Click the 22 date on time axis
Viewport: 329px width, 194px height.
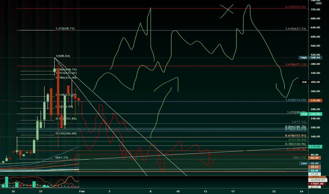click(274, 191)
